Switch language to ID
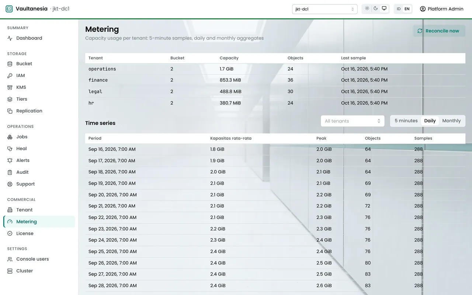 coord(399,9)
